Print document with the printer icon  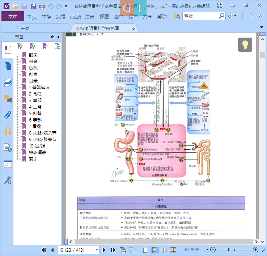(42, 7)
